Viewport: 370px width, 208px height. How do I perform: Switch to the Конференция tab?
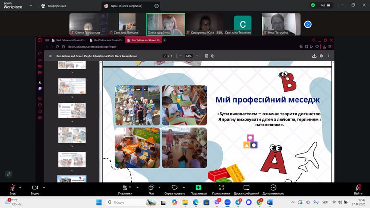pyautogui.click(x=54, y=6)
